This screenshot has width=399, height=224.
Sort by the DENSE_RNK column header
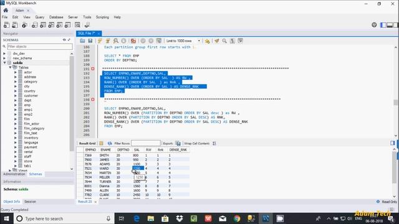[x=178, y=150]
